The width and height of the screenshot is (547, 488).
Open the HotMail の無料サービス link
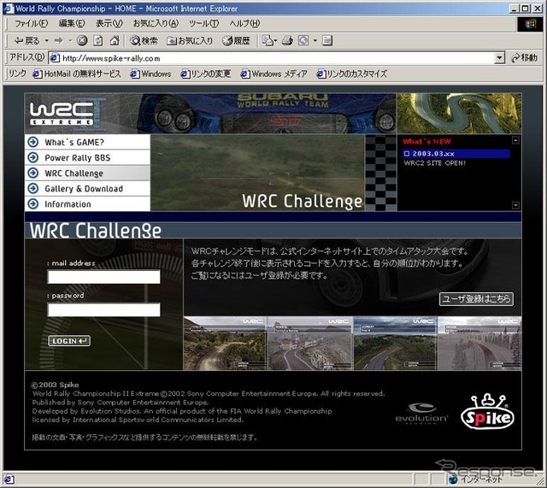click(x=76, y=74)
